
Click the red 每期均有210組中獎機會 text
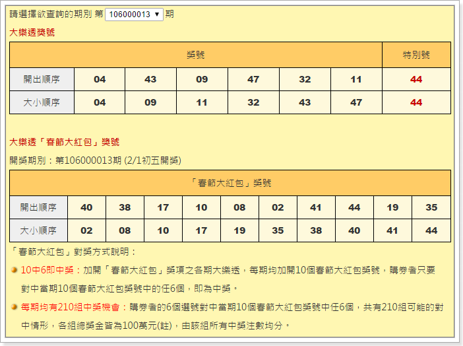click(73, 307)
